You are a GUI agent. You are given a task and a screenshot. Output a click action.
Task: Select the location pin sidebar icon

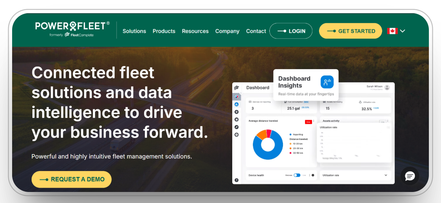(x=237, y=112)
